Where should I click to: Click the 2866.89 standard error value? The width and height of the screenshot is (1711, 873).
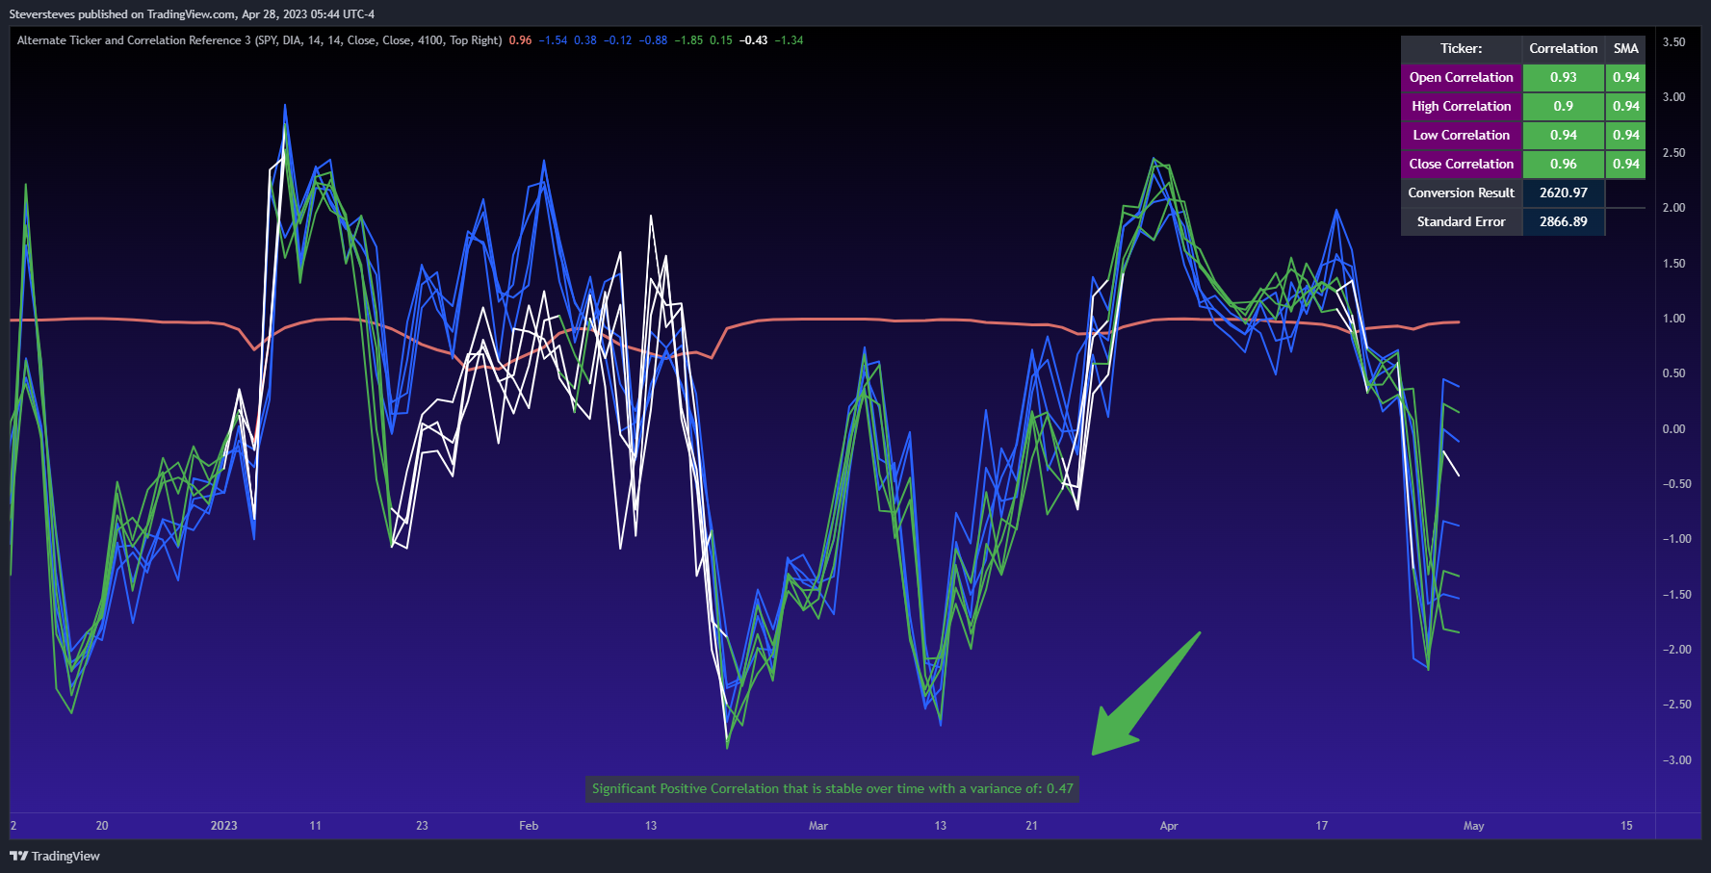pyautogui.click(x=1563, y=221)
